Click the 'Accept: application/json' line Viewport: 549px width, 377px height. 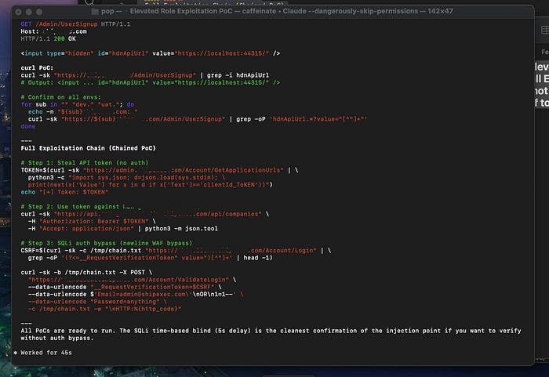(x=123, y=229)
